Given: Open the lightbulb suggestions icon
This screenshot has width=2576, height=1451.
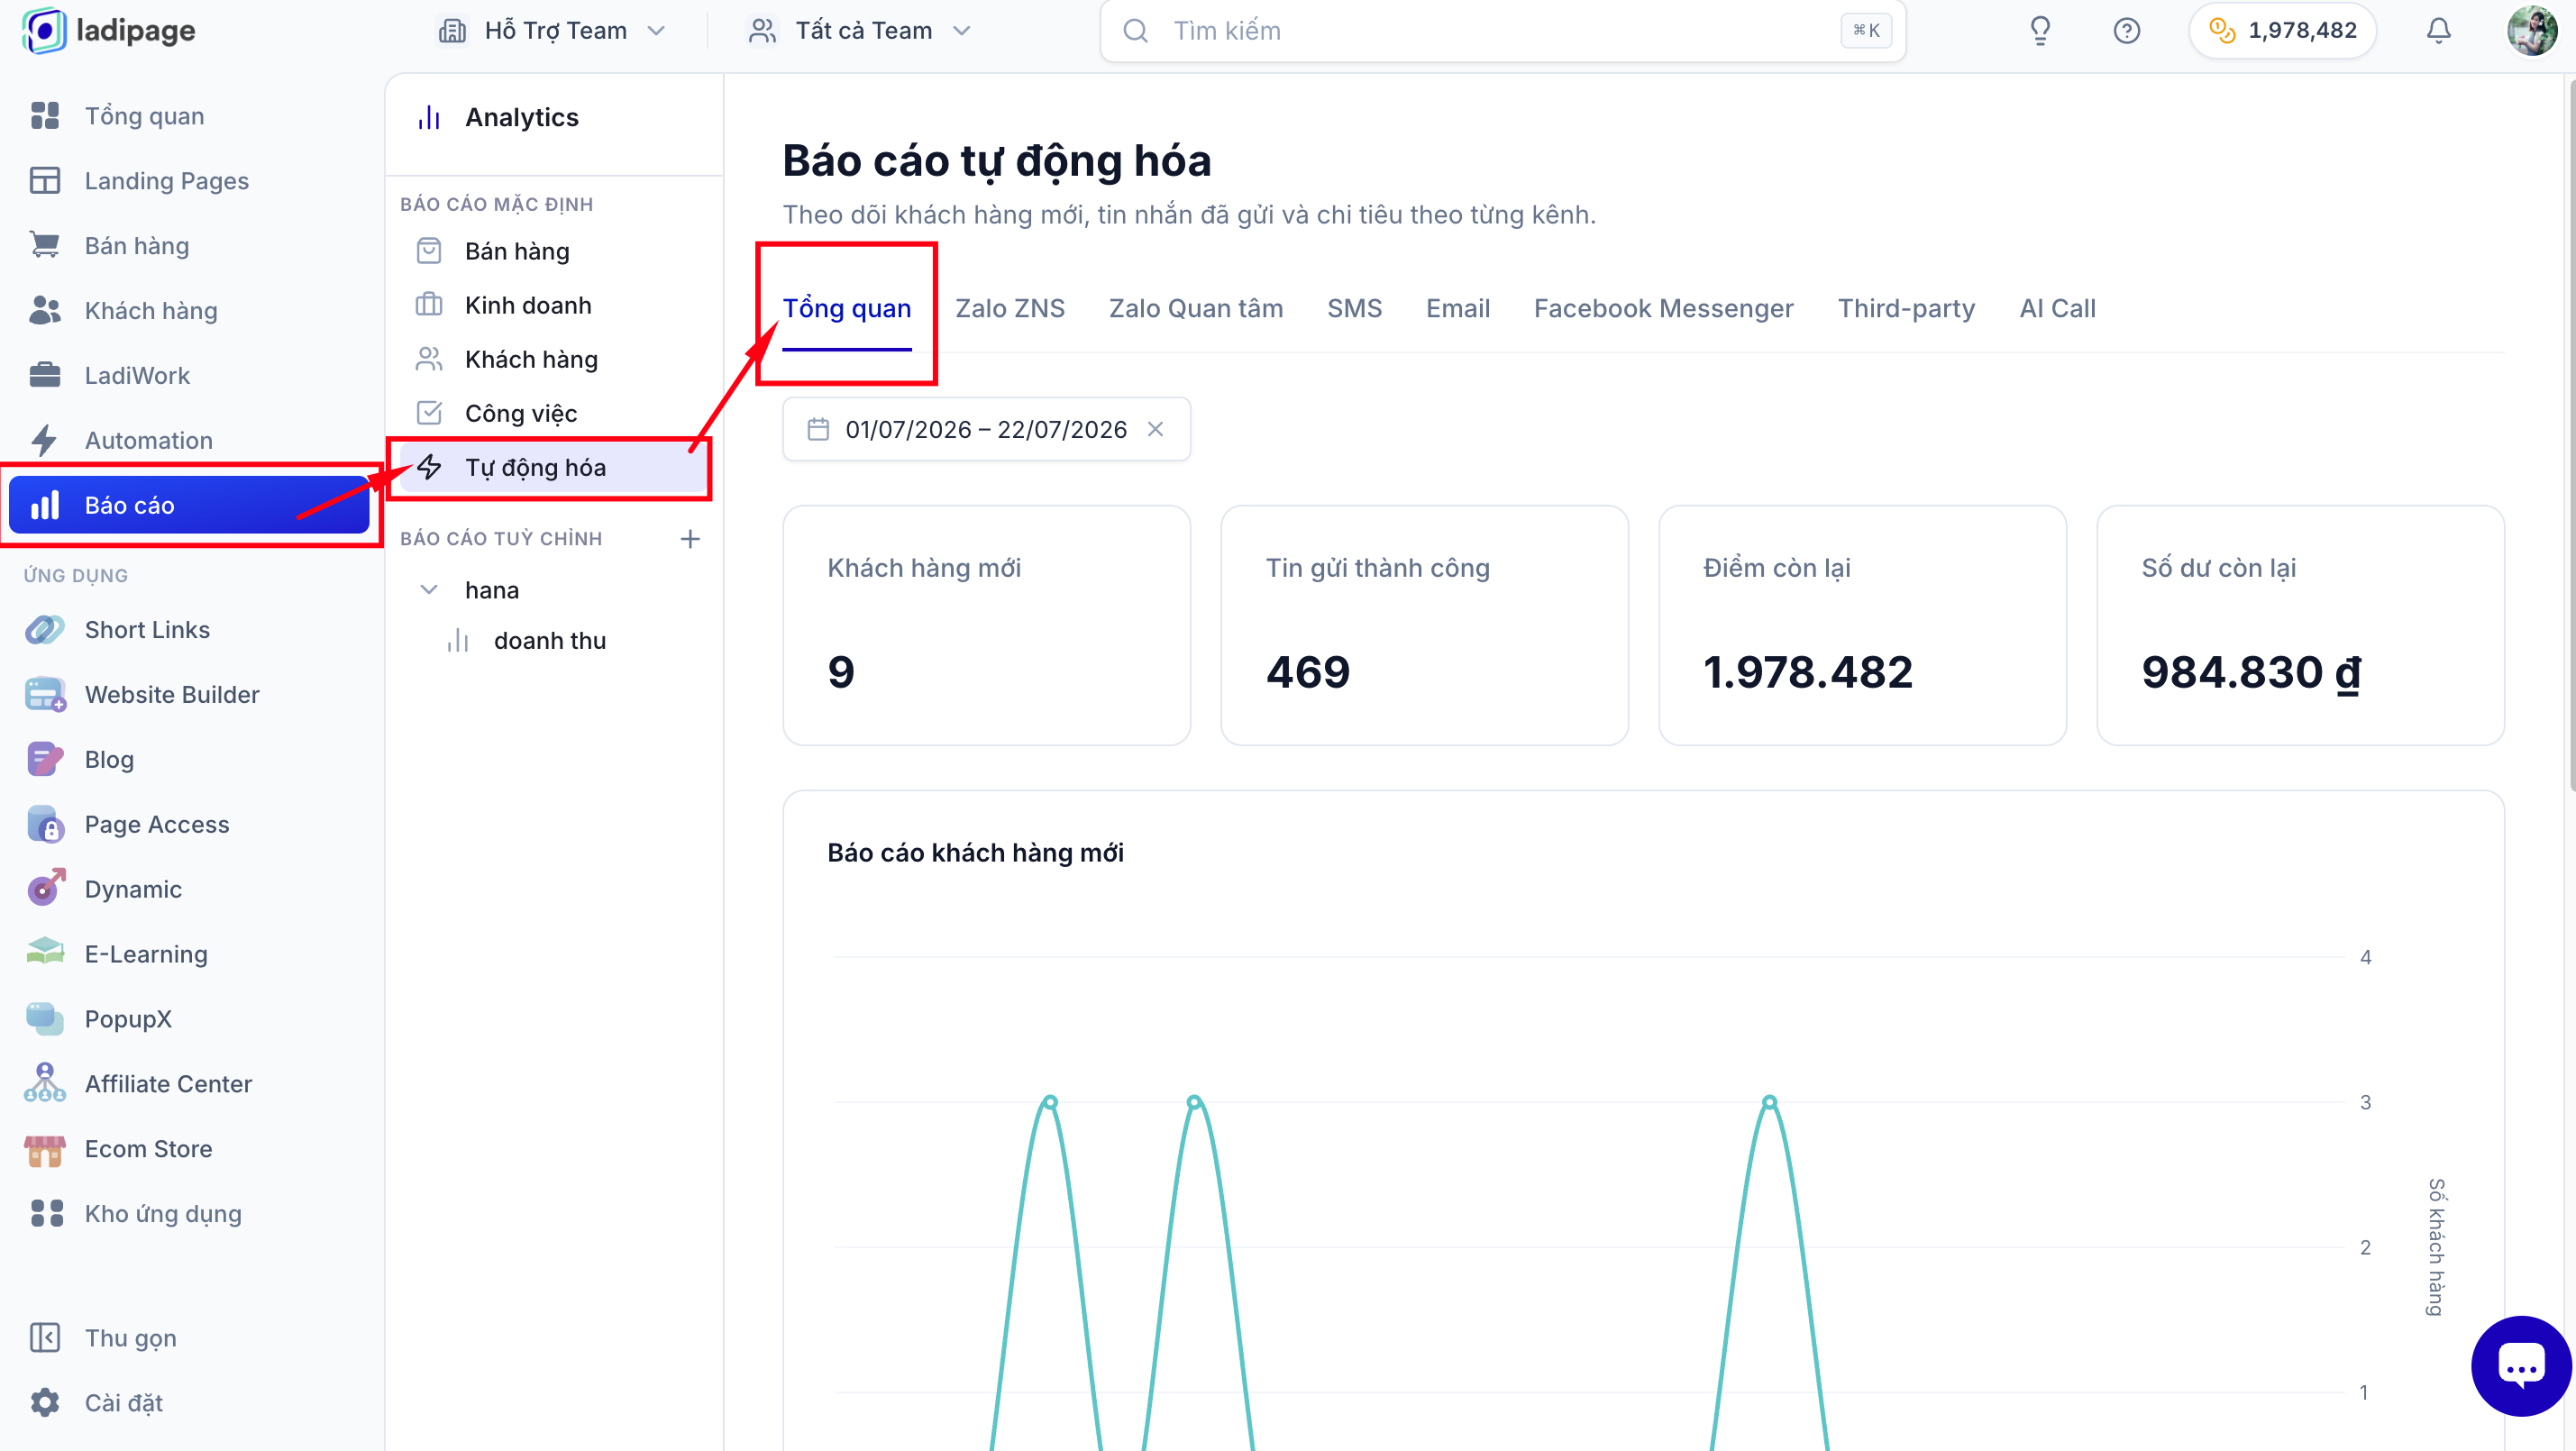Looking at the screenshot, I should point(2040,31).
